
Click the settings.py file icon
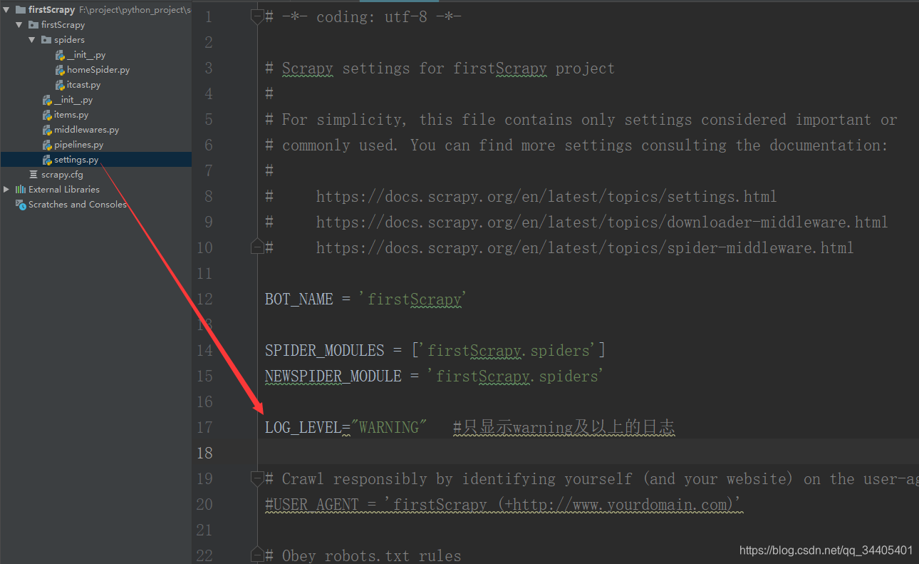coord(47,160)
